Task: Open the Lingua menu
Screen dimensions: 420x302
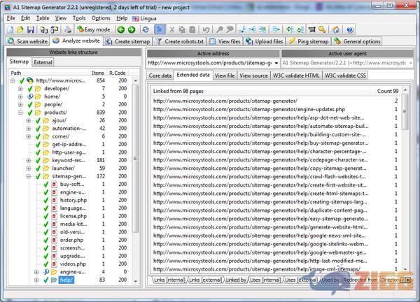Action: pyautogui.click(x=144, y=18)
